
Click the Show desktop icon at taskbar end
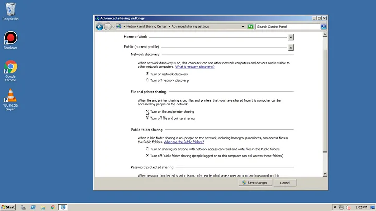(373, 207)
